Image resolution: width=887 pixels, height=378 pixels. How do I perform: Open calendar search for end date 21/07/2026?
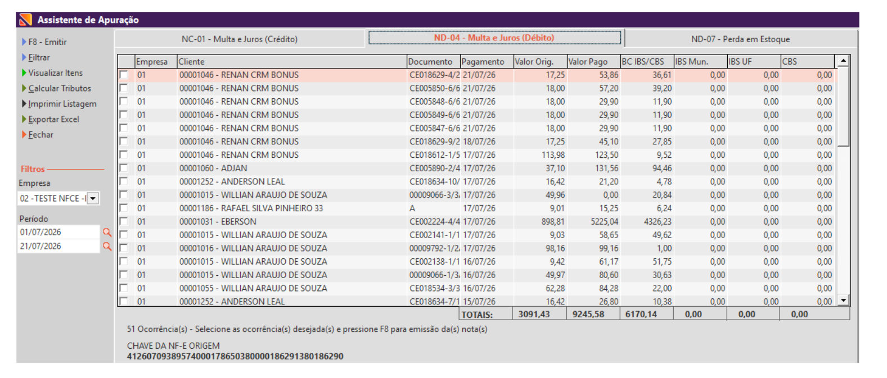click(107, 246)
